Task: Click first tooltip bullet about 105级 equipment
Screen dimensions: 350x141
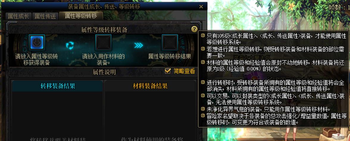Action: pos(274,38)
